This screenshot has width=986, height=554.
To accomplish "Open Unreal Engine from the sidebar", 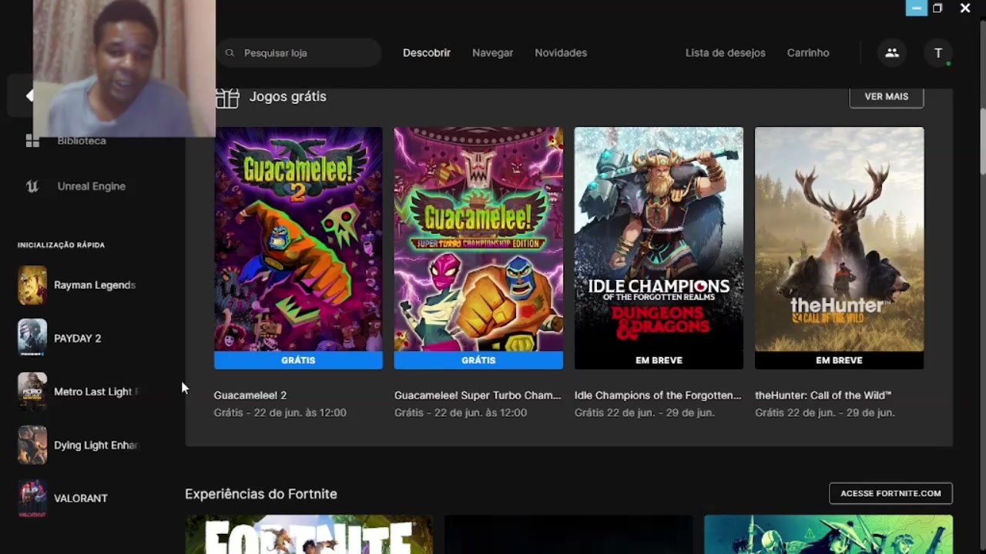I will pos(91,185).
